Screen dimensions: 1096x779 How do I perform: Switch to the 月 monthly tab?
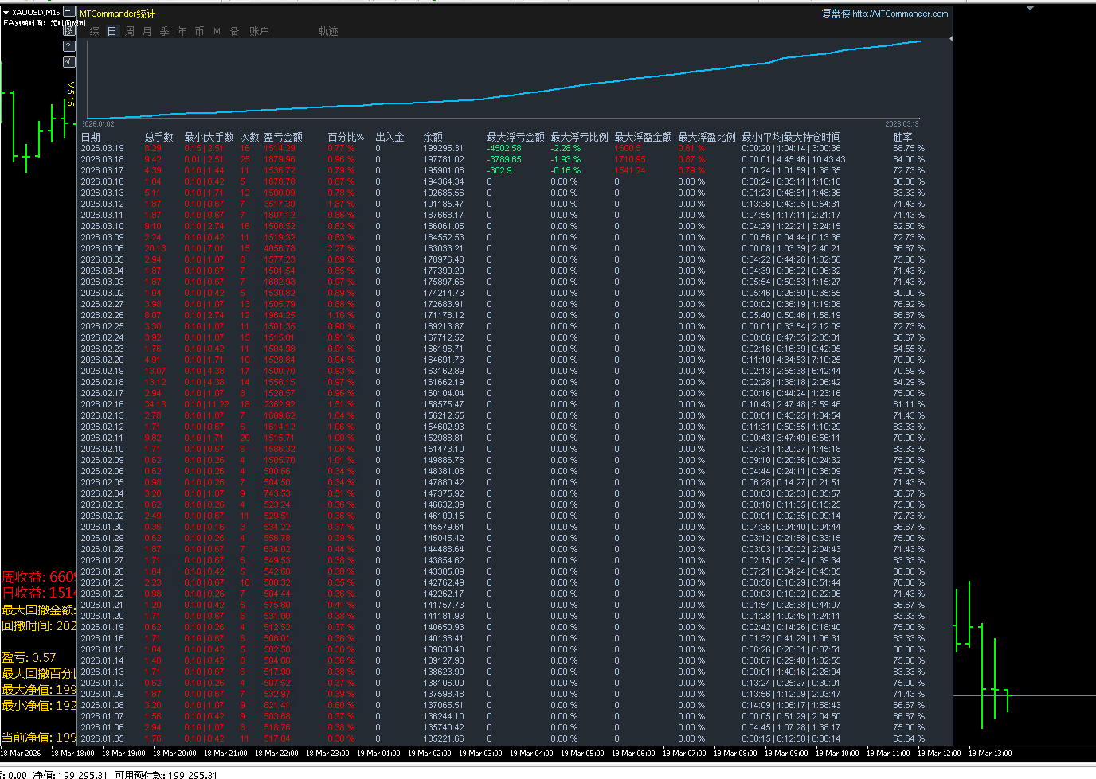point(147,31)
